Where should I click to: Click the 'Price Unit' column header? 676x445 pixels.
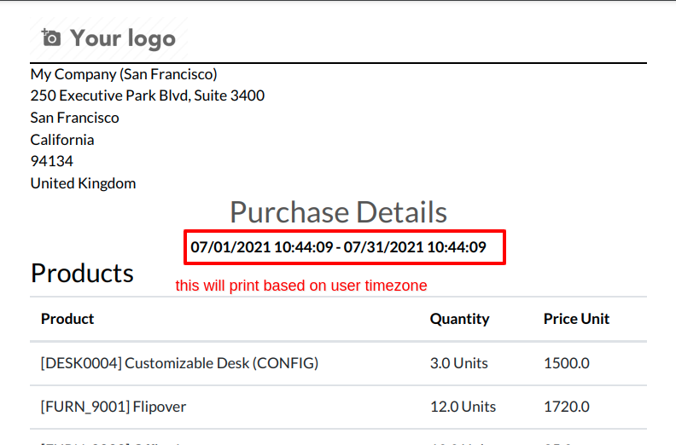(x=576, y=319)
